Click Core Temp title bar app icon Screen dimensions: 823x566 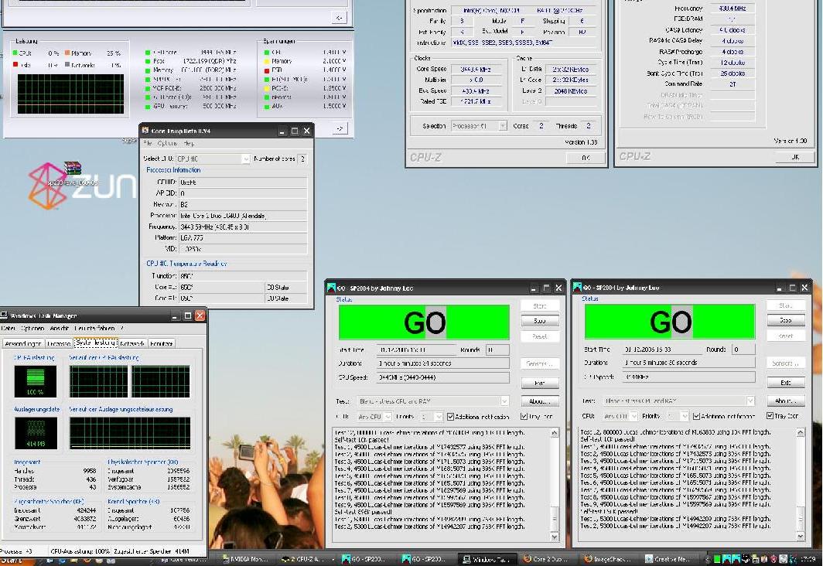click(145, 131)
